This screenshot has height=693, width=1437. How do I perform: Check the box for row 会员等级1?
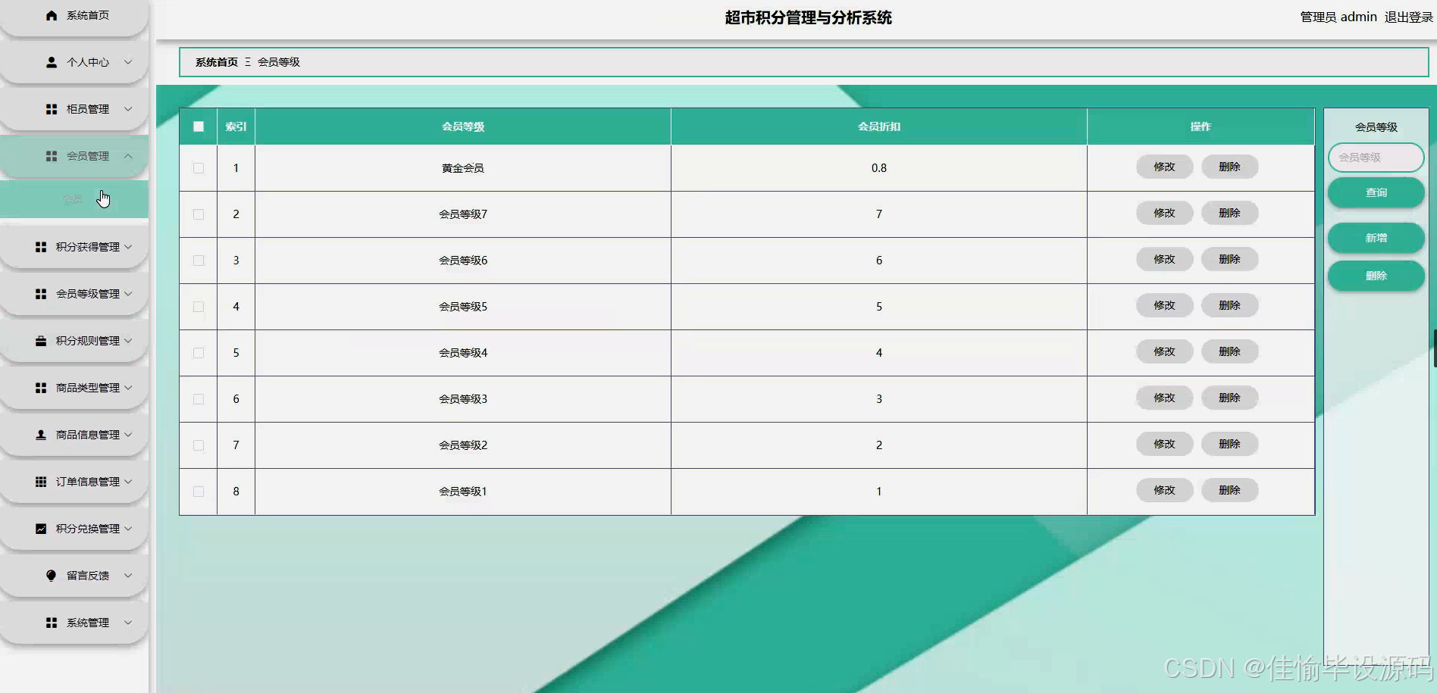pyautogui.click(x=199, y=492)
